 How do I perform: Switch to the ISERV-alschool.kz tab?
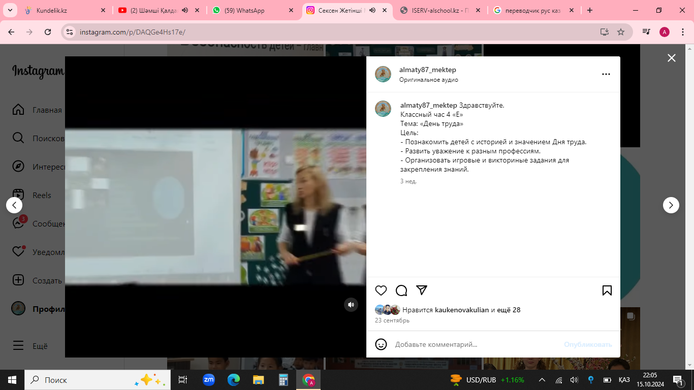[439, 10]
